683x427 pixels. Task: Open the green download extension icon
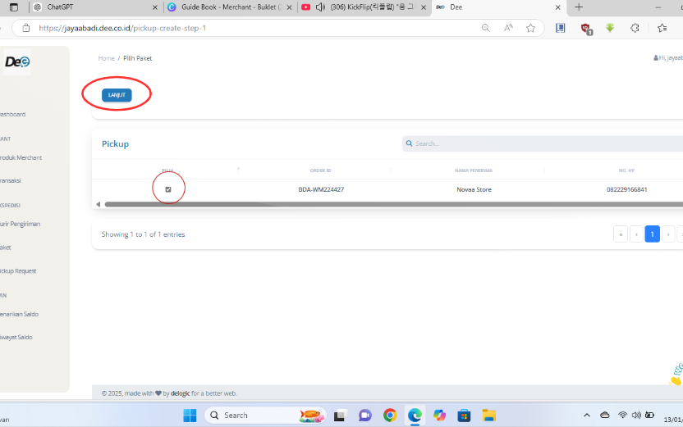[610, 28]
